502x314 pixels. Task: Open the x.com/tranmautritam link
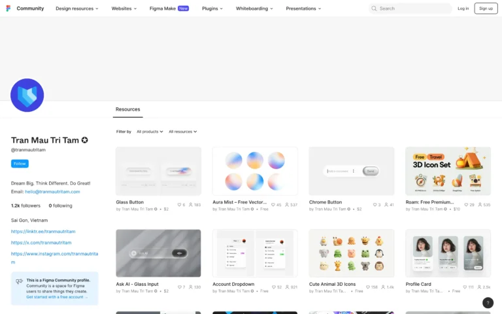(x=41, y=243)
